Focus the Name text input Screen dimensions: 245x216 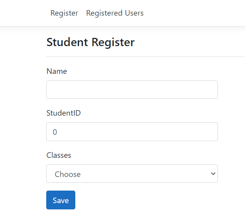pos(132,90)
